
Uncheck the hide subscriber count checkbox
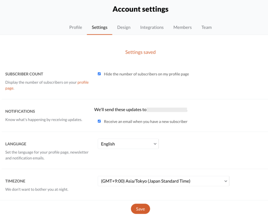tap(99, 74)
